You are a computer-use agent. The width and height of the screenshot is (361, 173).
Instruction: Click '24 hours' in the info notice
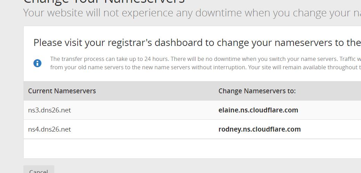[158, 59]
